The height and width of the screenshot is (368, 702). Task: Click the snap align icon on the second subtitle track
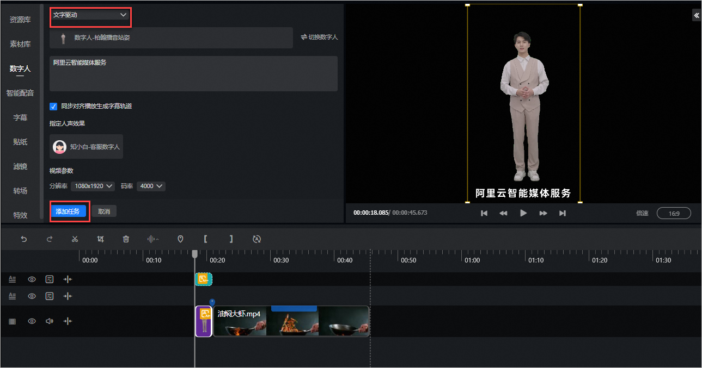pos(68,296)
